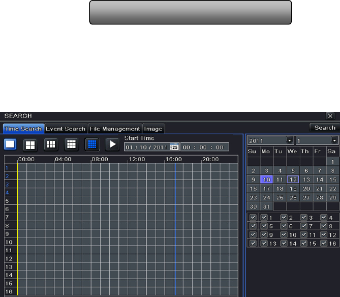Switch to the four-channel split view

pyautogui.click(x=31, y=144)
